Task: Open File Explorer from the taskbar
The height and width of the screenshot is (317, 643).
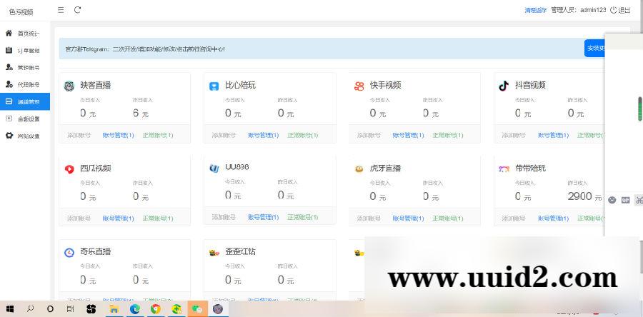Action: point(114,309)
